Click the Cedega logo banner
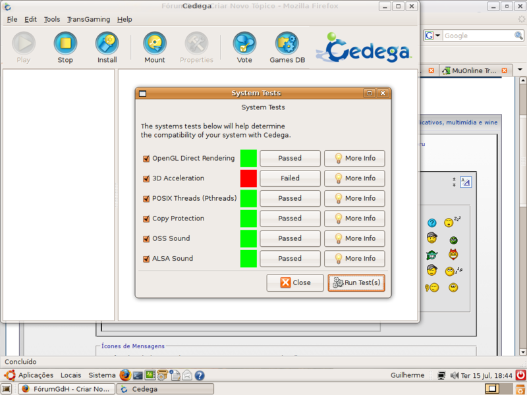 (364, 47)
